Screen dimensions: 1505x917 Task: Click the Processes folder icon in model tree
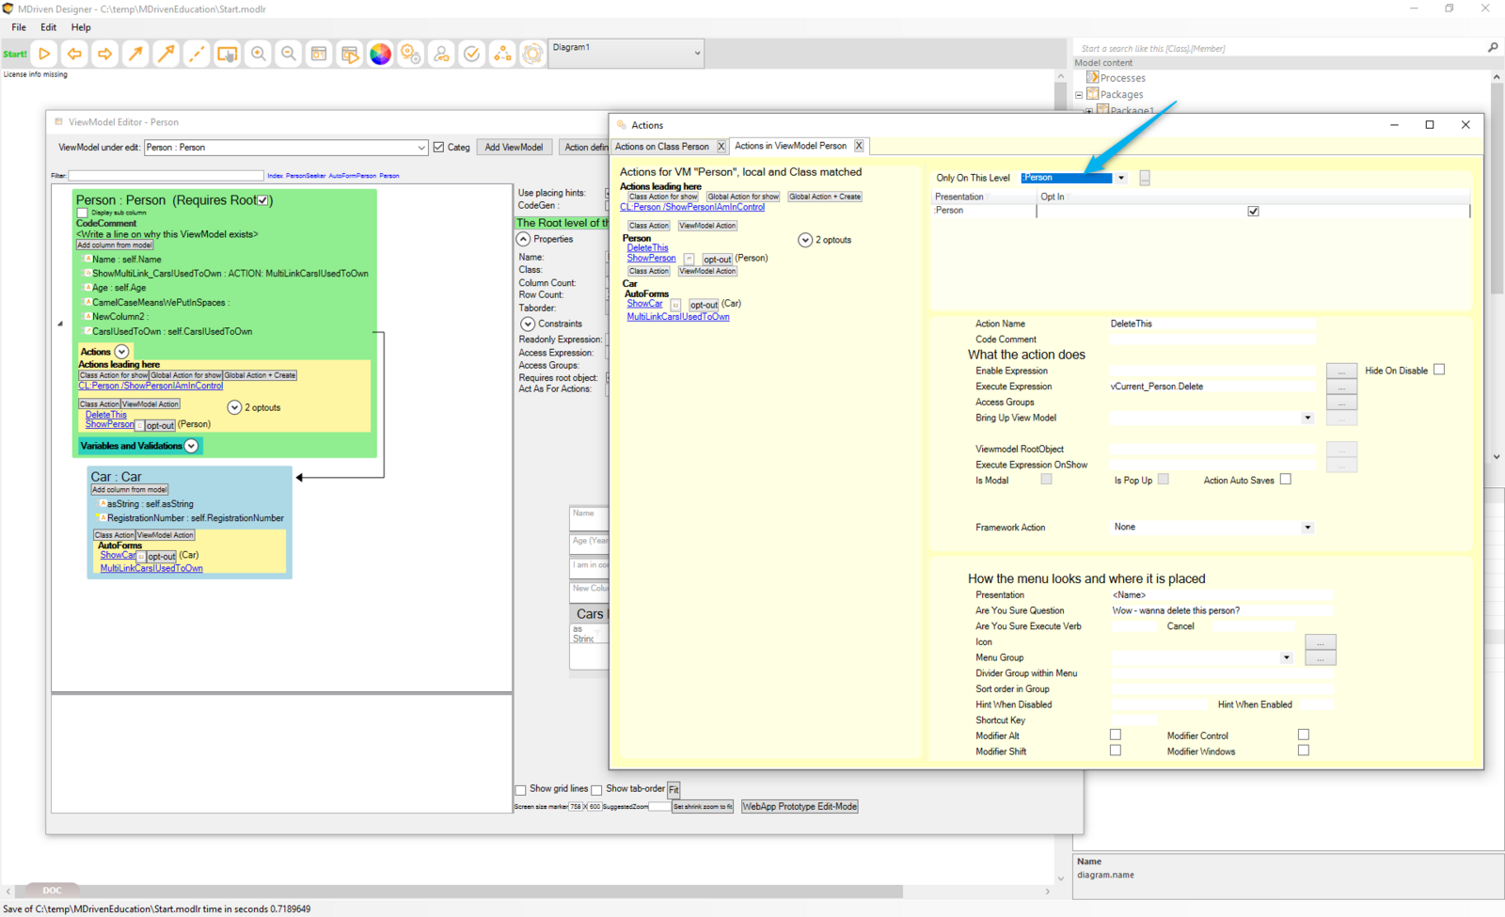point(1092,77)
